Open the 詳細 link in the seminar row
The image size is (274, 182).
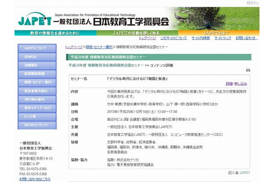pos(229,84)
